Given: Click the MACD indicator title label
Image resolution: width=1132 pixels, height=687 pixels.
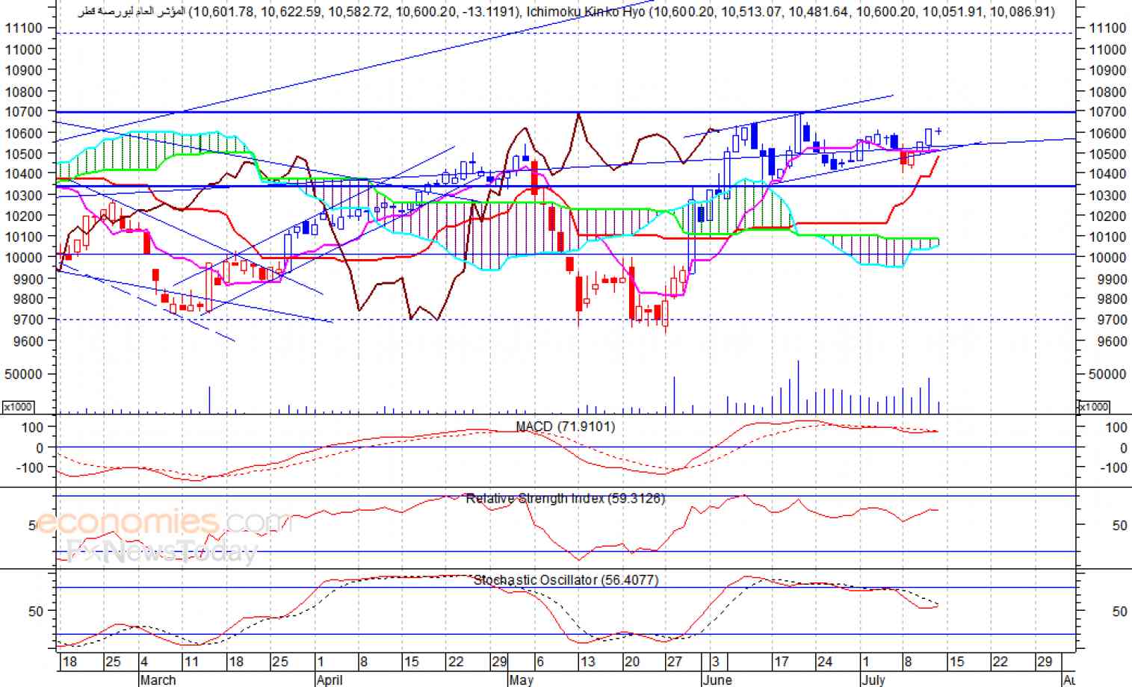Looking at the screenshot, I should point(565,426).
